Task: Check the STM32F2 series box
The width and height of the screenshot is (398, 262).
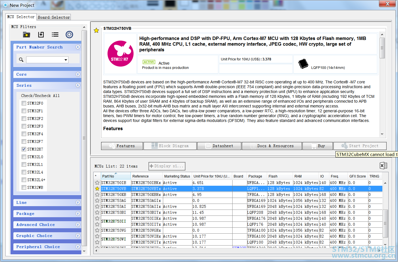Action: [x=24, y=119]
